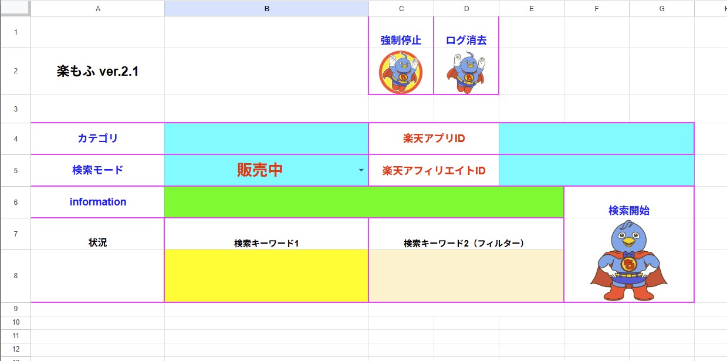Click the ログ消去 bird mascot icon

pyautogui.click(x=466, y=72)
